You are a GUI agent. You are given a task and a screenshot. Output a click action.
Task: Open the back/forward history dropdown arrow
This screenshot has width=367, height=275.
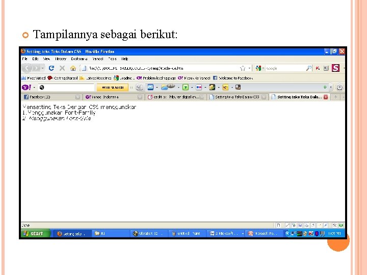tap(43, 68)
